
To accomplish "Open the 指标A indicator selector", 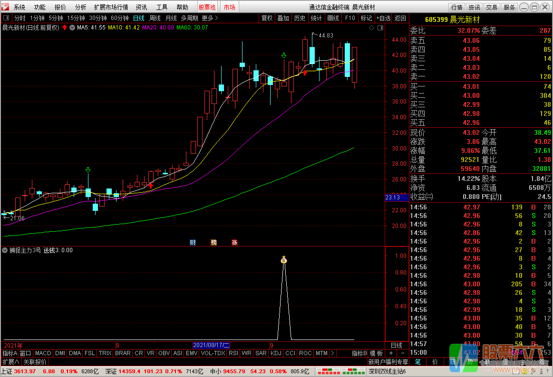I will coord(10,353).
